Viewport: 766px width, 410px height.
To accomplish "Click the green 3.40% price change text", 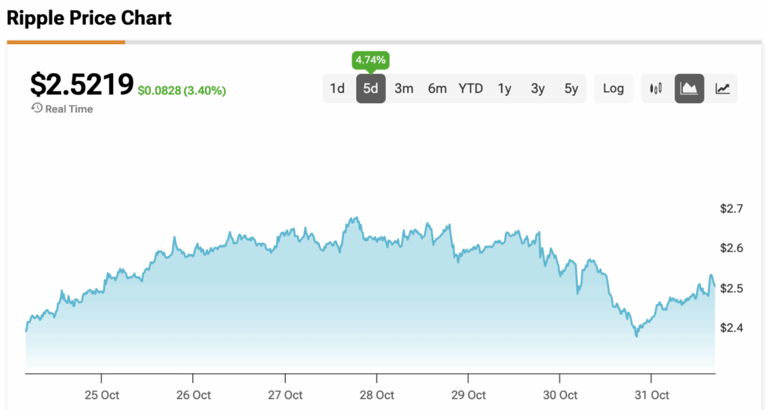I will coord(182,91).
